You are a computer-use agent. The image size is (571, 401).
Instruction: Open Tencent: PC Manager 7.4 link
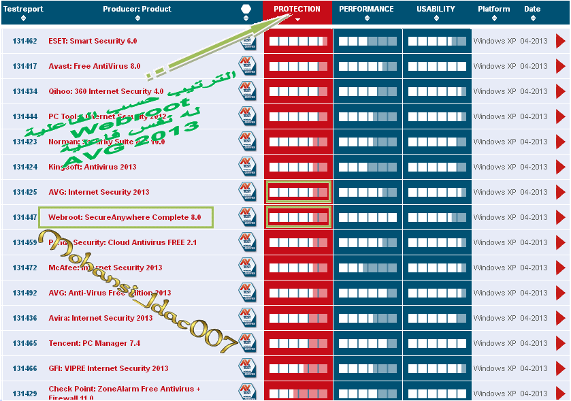pos(95,343)
